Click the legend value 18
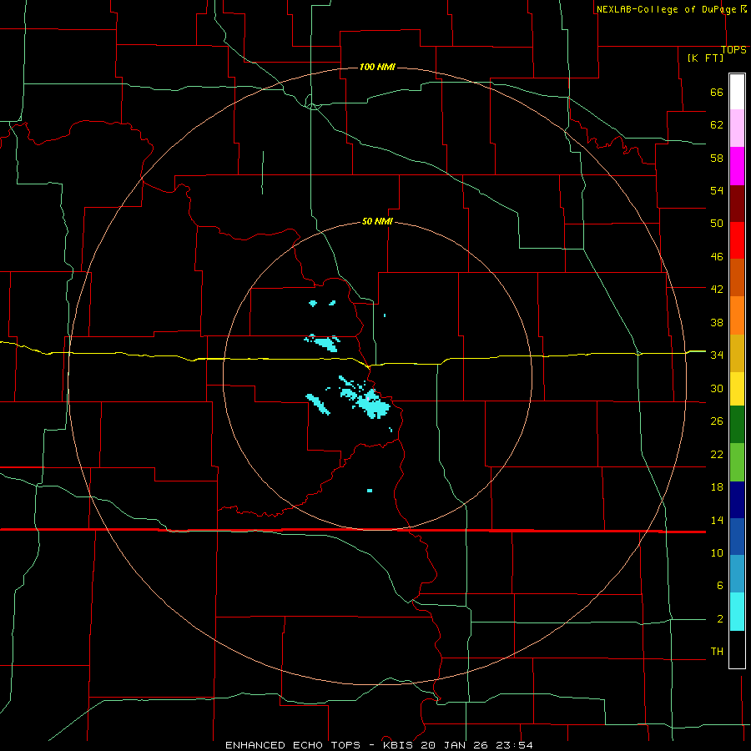Screen dimensions: 751x751 [x=717, y=487]
